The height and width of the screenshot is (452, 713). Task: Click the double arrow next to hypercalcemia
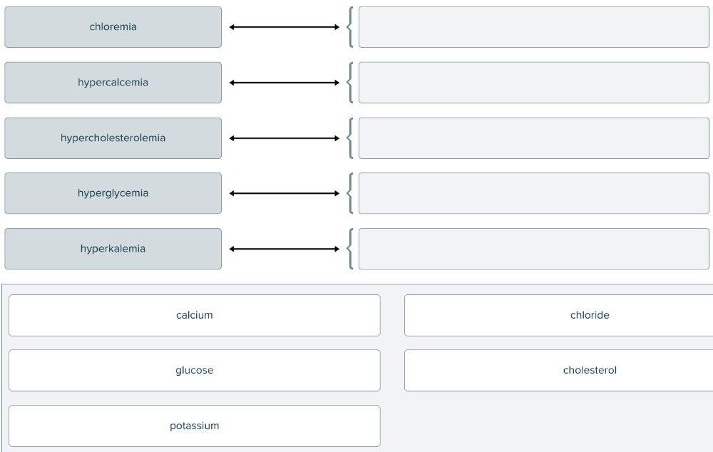click(x=284, y=83)
